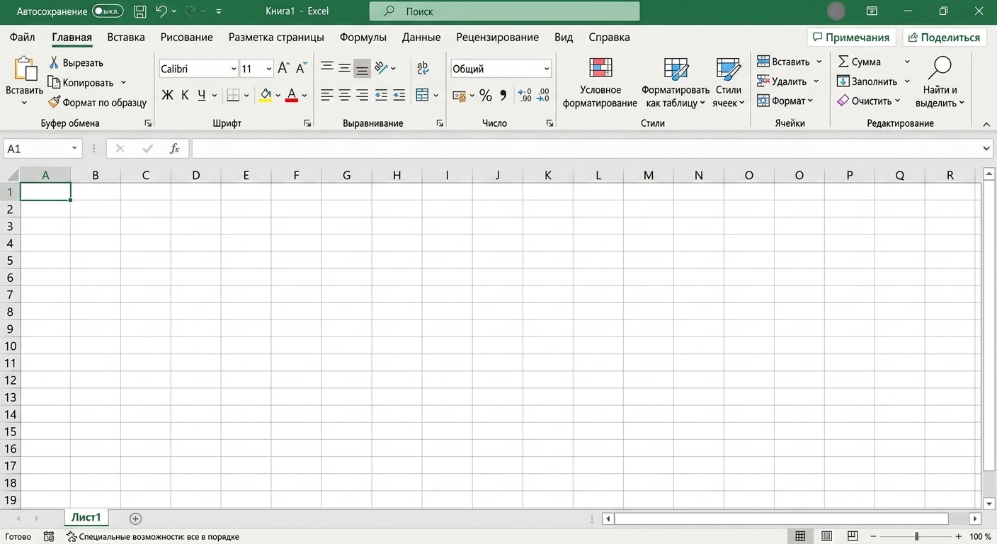This screenshot has width=997, height=544.
Task: Open the Общий number format dropdown
Action: (x=547, y=69)
